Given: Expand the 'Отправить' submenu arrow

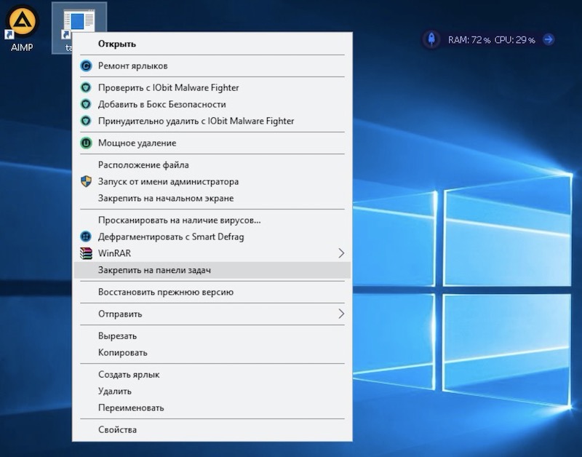Looking at the screenshot, I should (341, 314).
